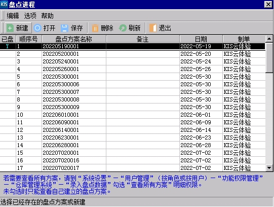Click the green 新建 (New) toolbar icon
Viewport: 274px width, 207px height.
tap(10, 28)
